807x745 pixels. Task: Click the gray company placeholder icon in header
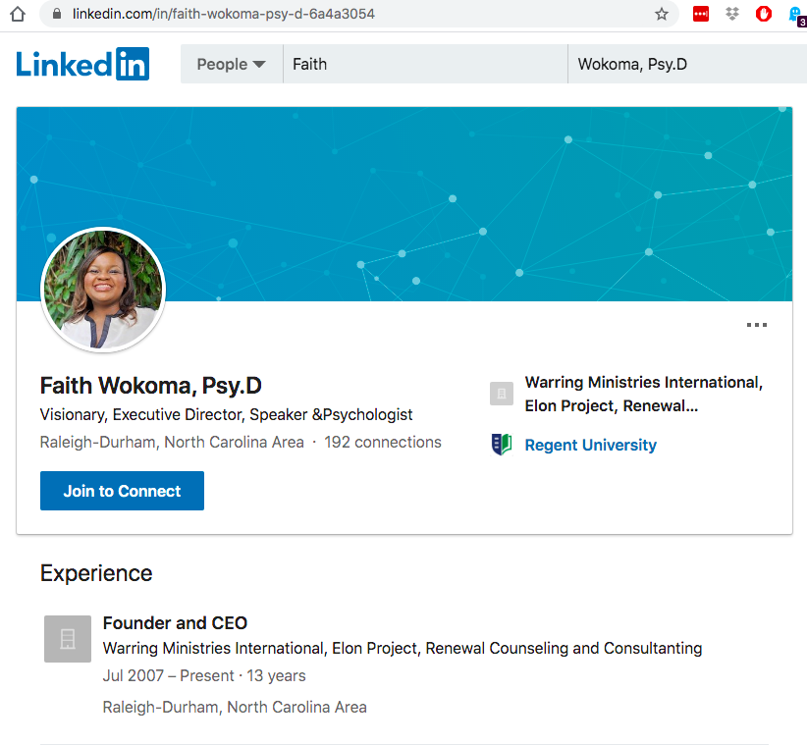[x=502, y=394]
